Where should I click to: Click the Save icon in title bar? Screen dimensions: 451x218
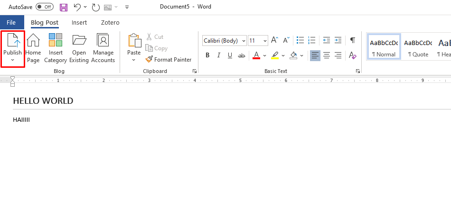tap(64, 7)
